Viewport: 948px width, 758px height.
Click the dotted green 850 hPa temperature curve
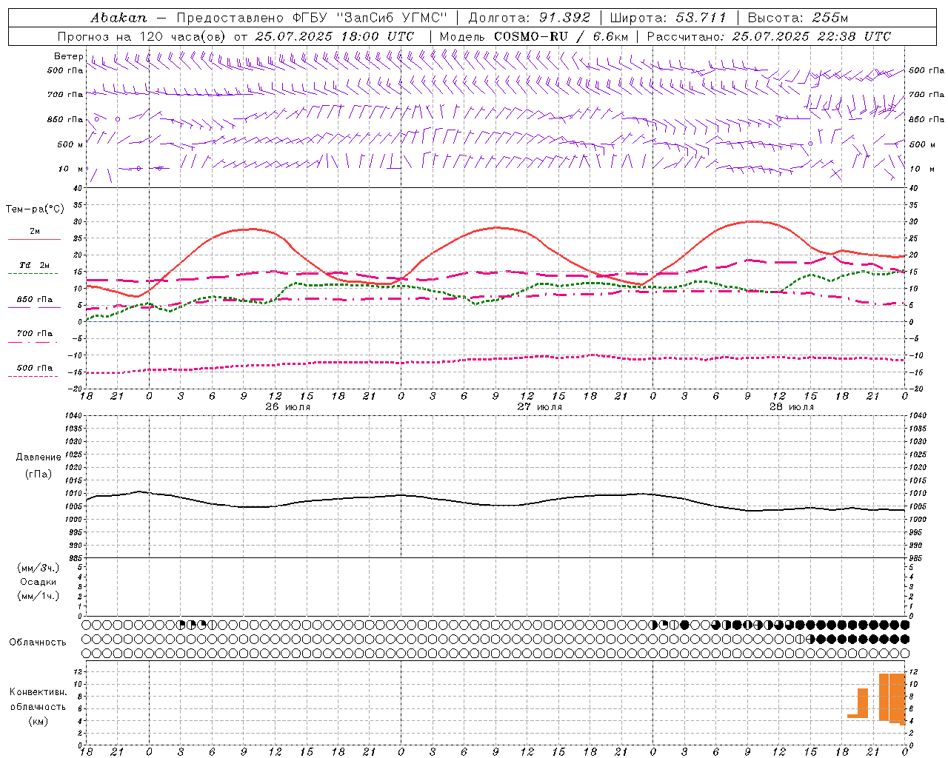pos(495,298)
